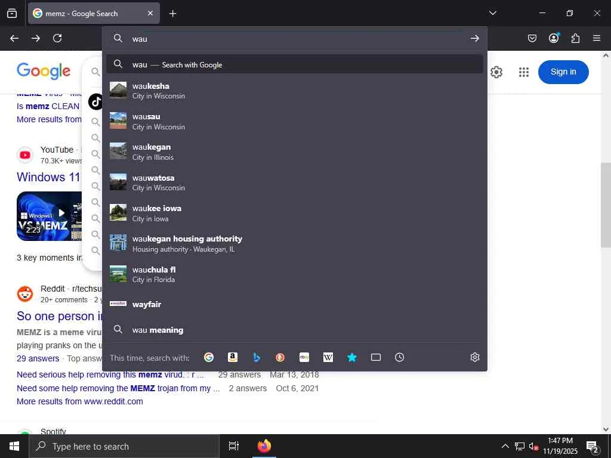Open the list all tabs dropdown
This screenshot has width=611, height=458.
[492, 13]
